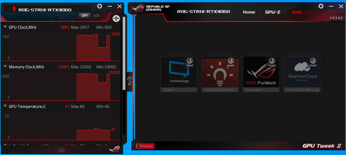Click the "131" axis label on temperature graph

point(6,116)
